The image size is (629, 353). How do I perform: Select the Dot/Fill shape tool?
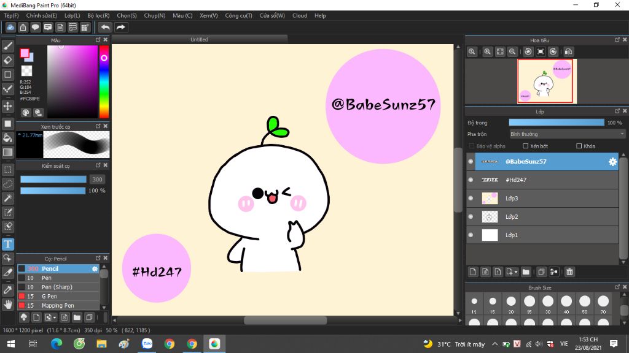[x=7, y=124]
